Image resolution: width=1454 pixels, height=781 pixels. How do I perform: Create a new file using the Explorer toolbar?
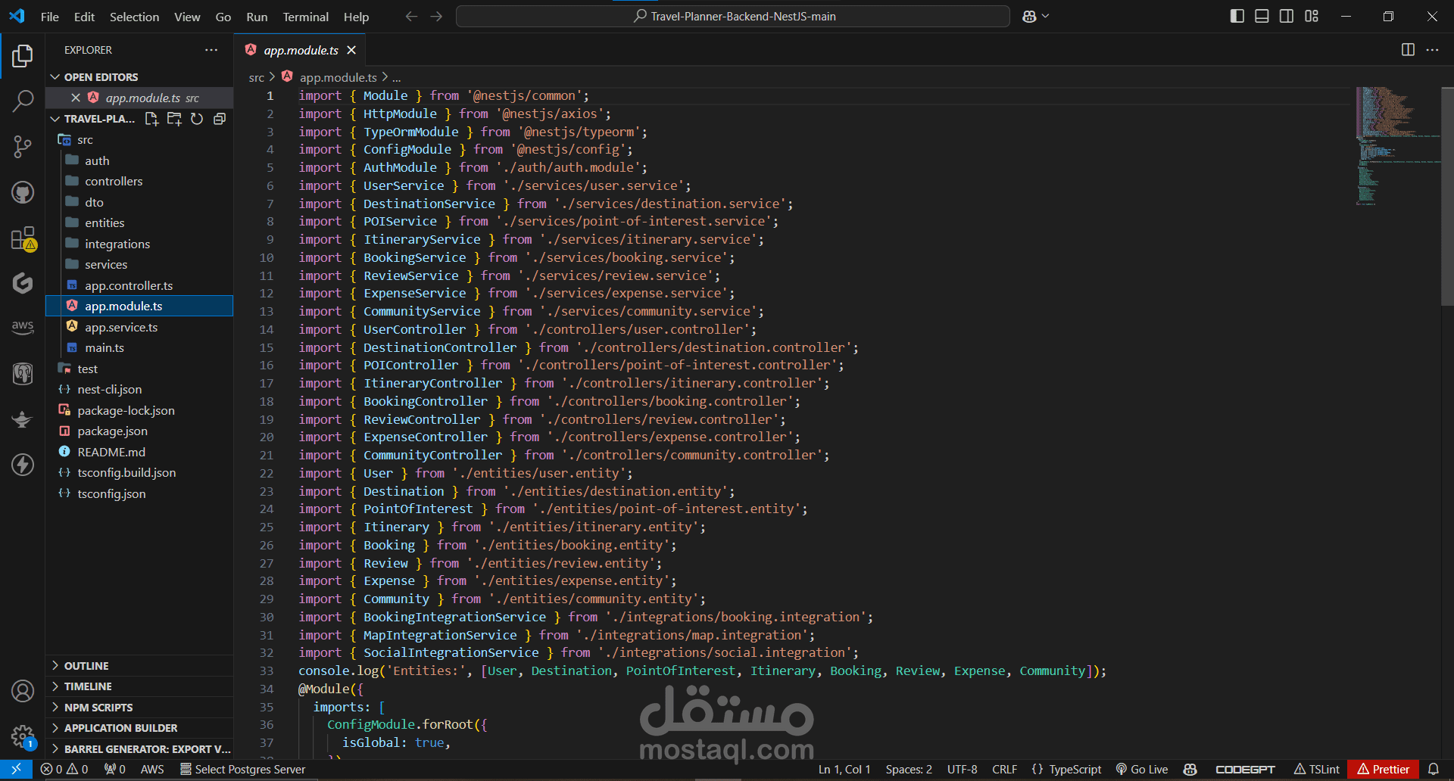pyautogui.click(x=151, y=119)
